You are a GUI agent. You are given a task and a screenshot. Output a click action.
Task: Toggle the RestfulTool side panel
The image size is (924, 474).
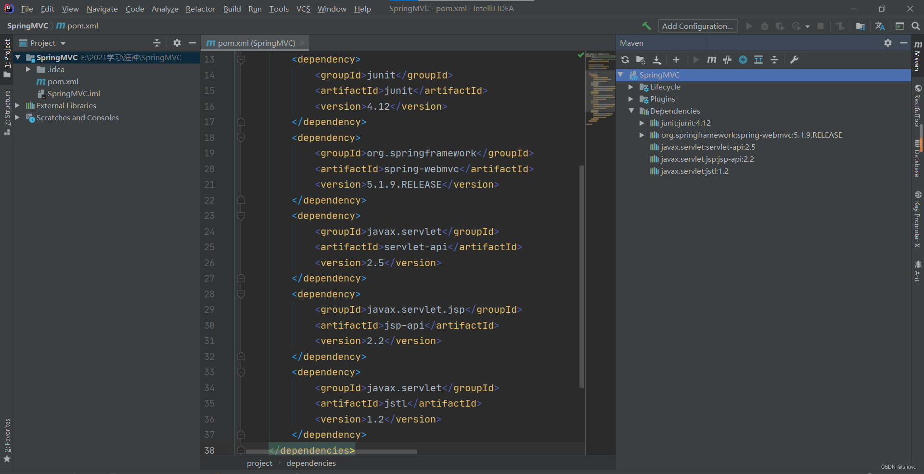[x=917, y=106]
